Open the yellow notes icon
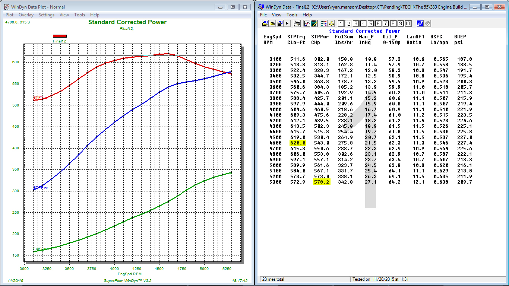The height and width of the screenshot is (286, 509). (x=331, y=23)
